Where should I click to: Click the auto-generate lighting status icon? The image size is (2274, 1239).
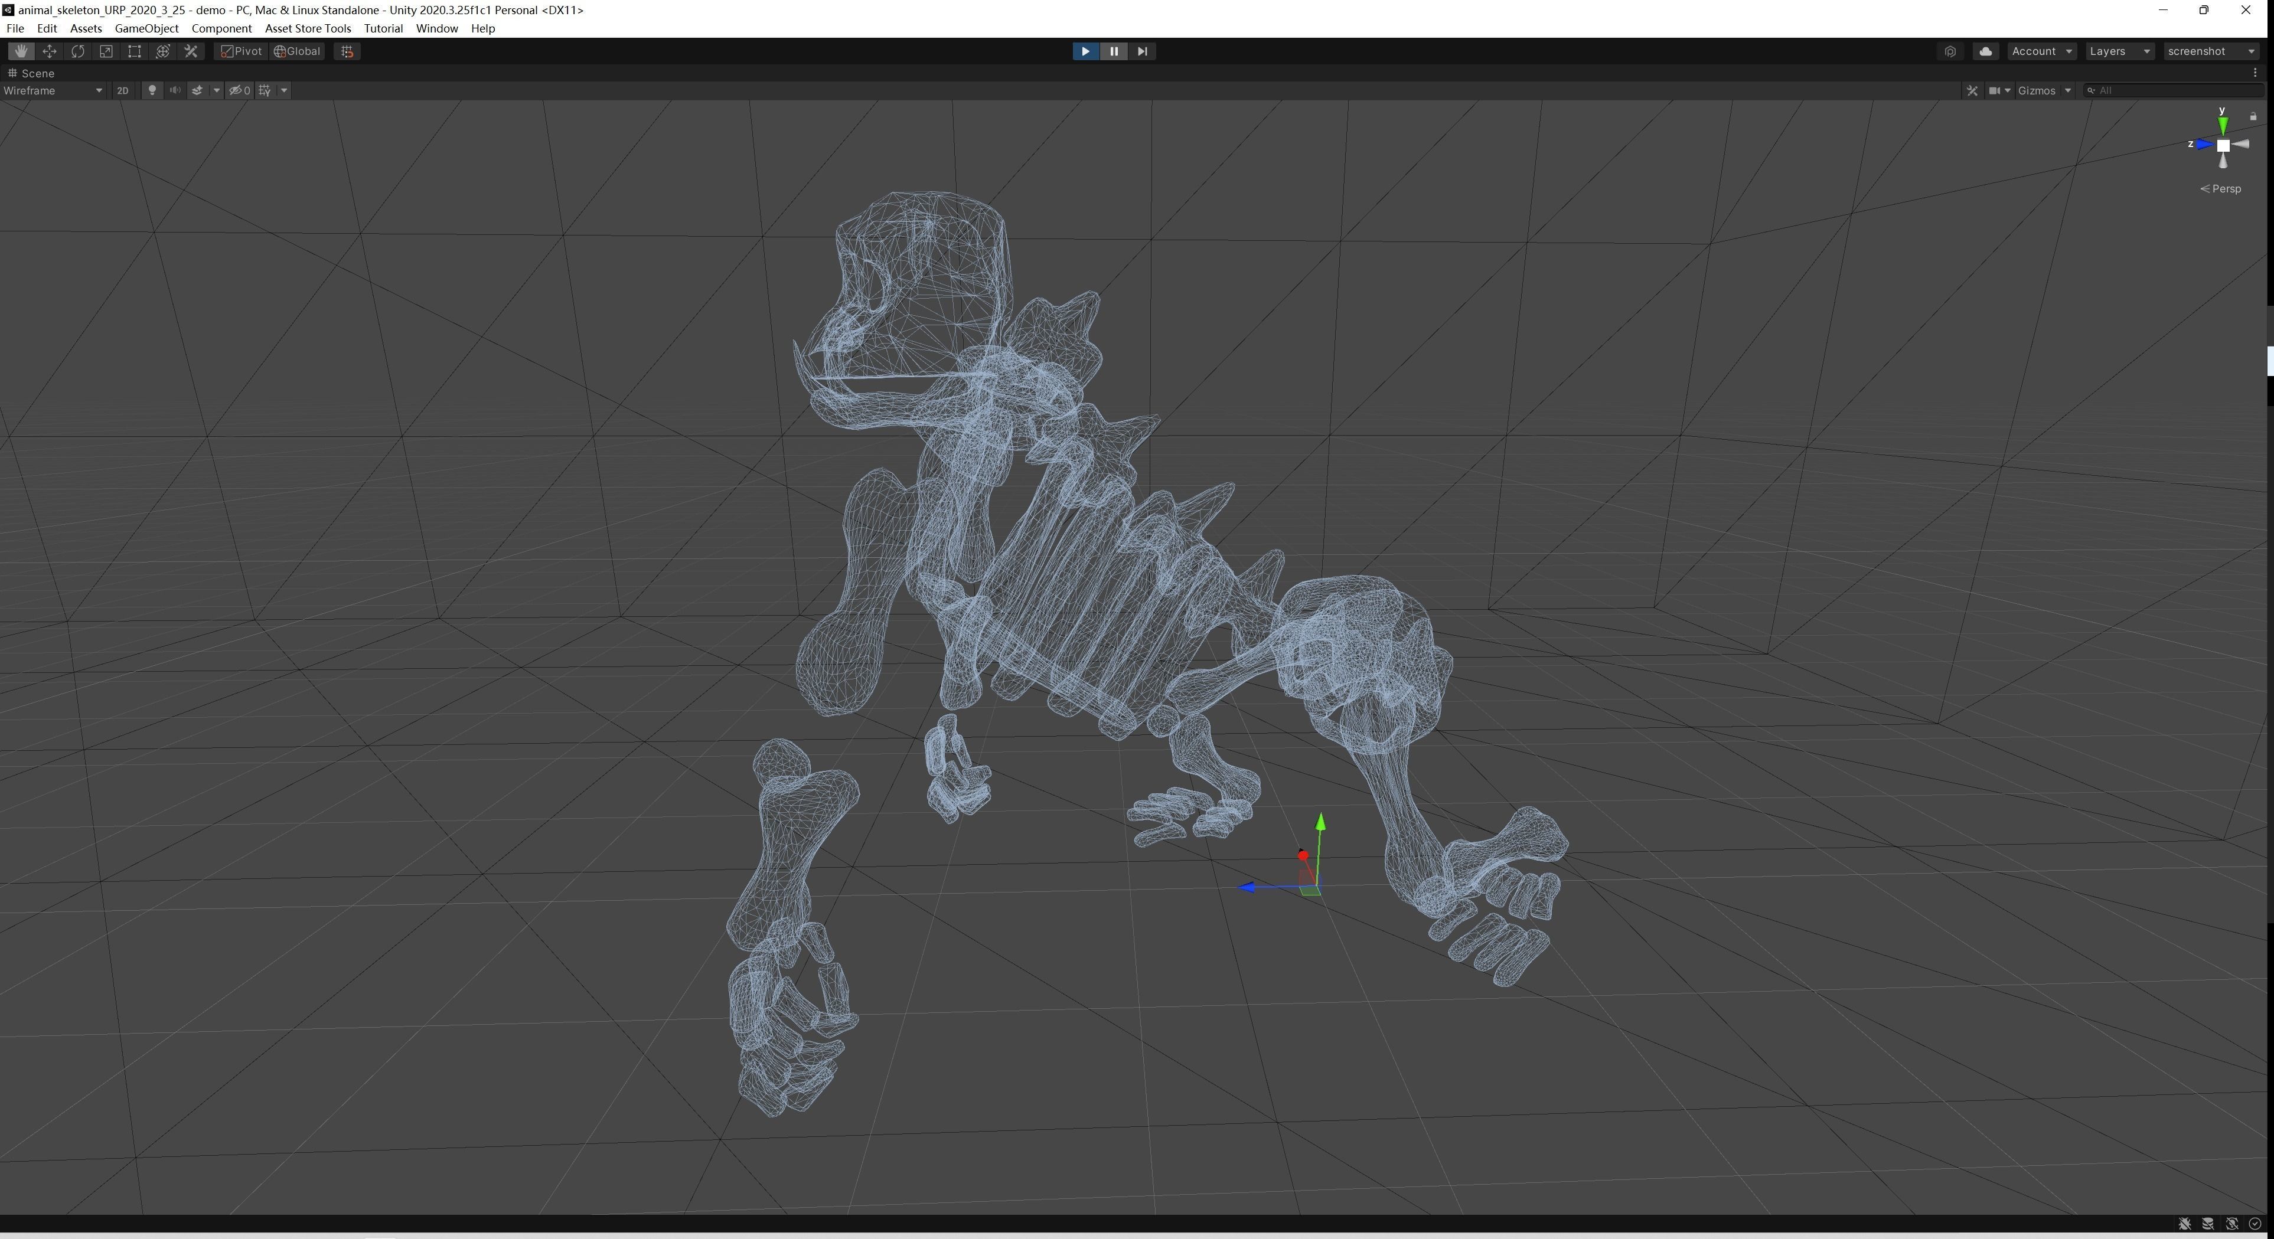(x=2231, y=1223)
